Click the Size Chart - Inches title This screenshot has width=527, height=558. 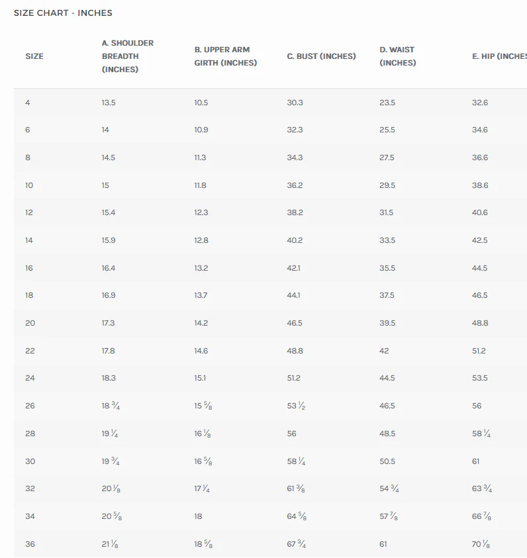63,13
